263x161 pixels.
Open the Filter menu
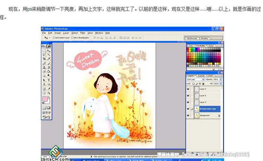pos(82,33)
